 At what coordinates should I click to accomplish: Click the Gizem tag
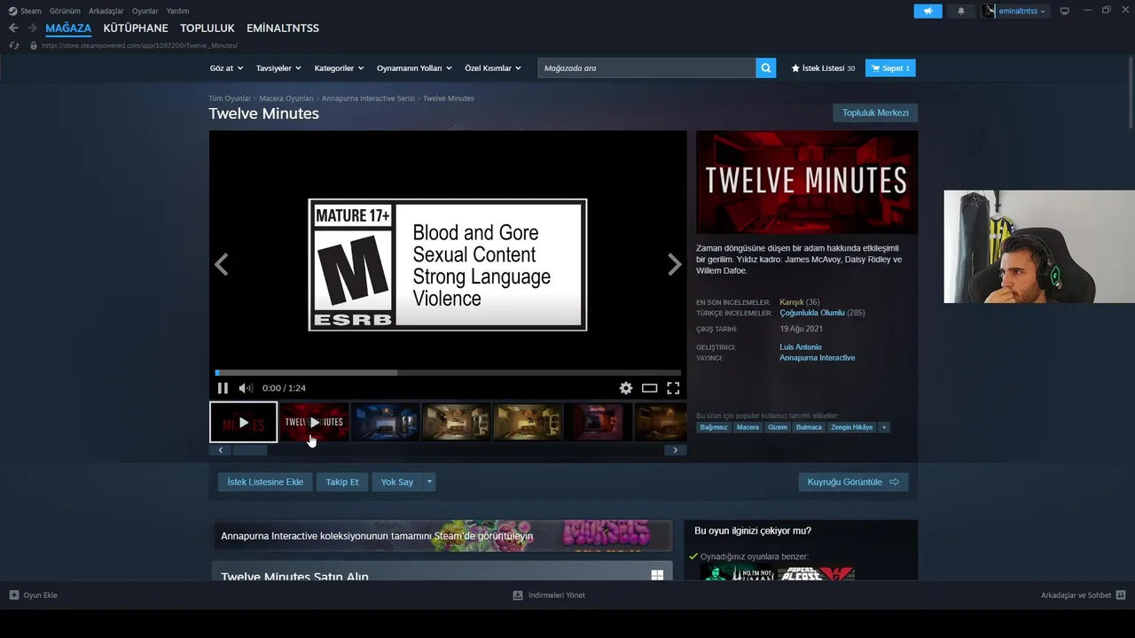pos(777,427)
